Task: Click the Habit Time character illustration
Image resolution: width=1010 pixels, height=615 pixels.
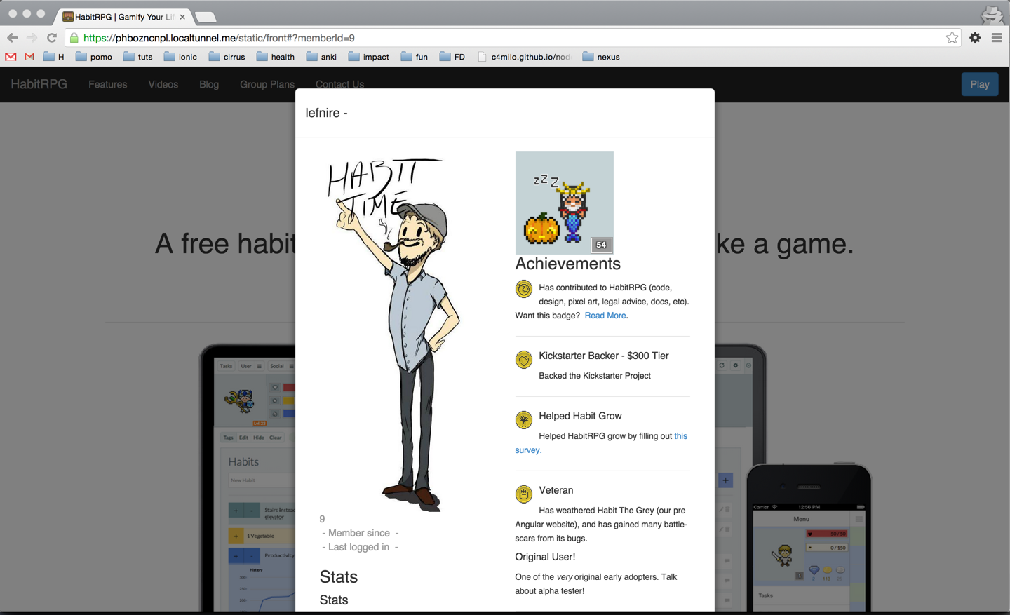Action: point(393,335)
